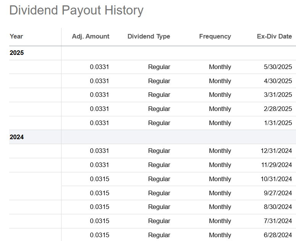Click the Dividend Type column header
This screenshot has width=296, height=241.
click(x=149, y=37)
